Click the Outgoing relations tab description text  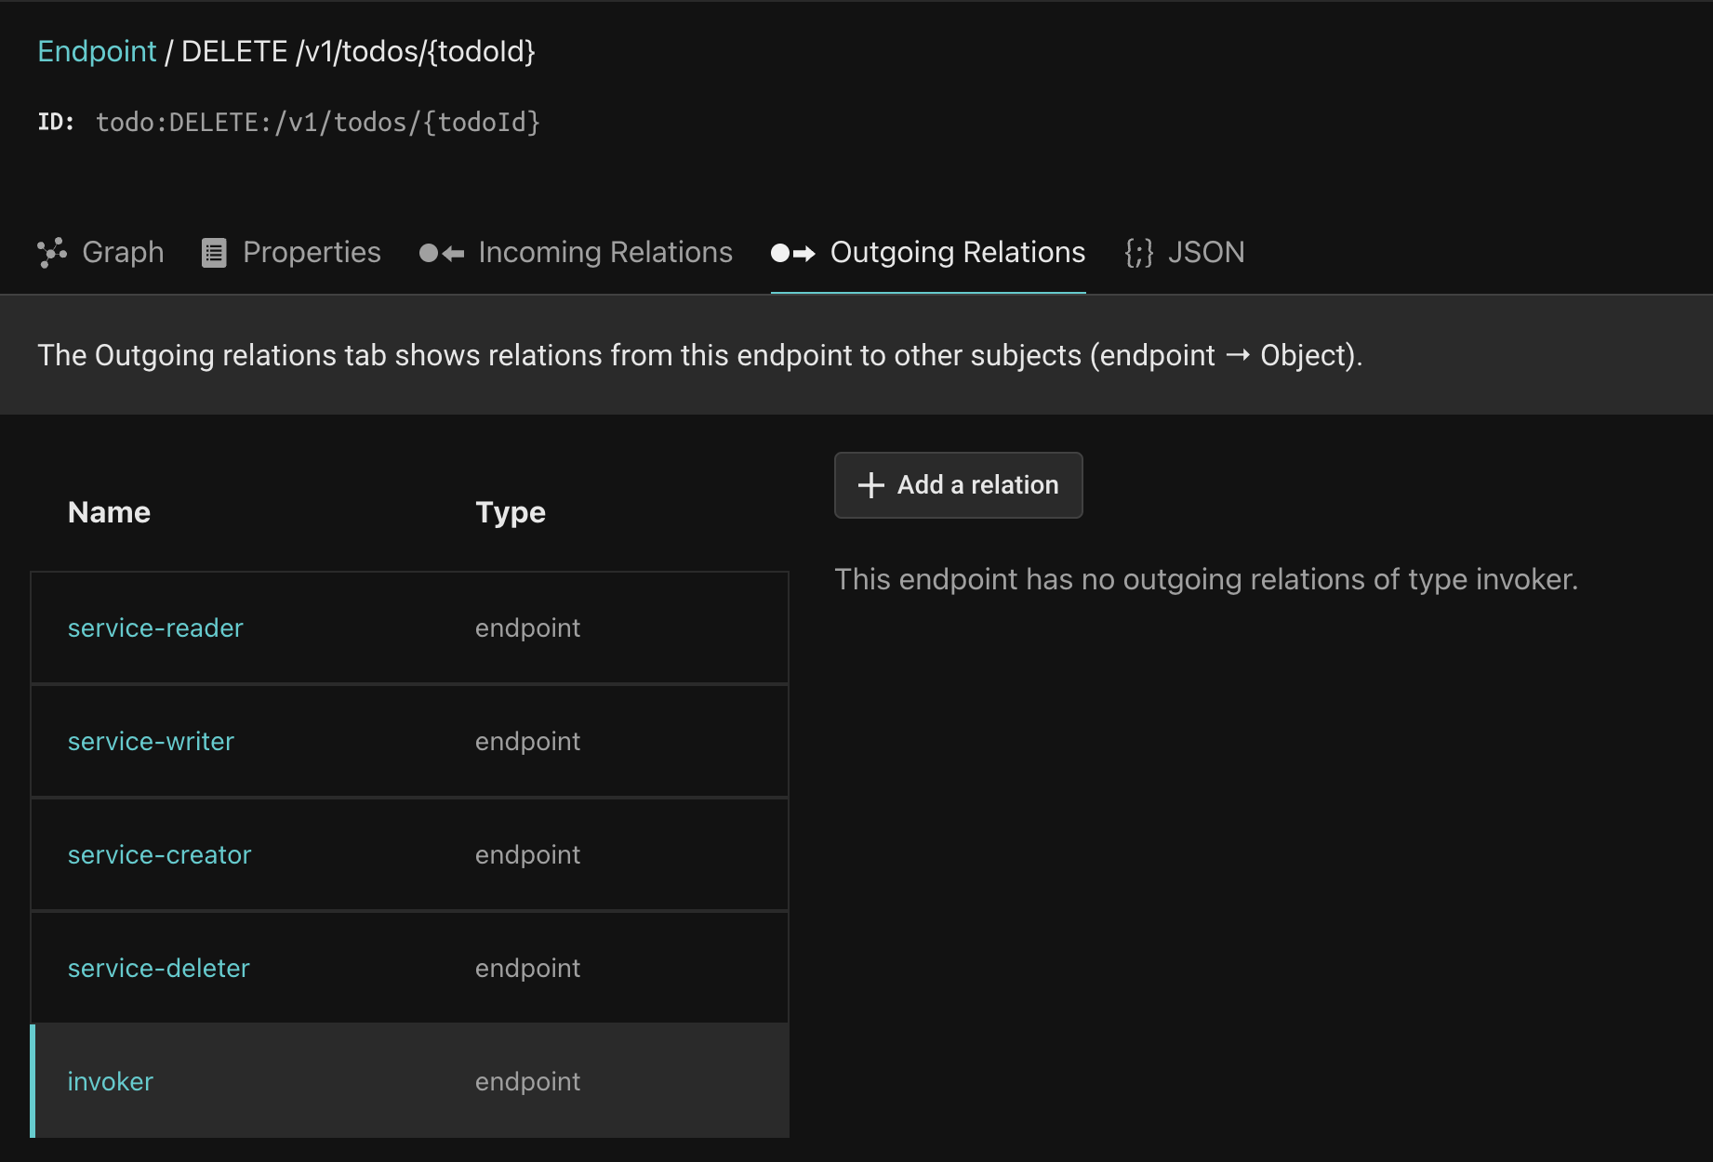[699, 355]
